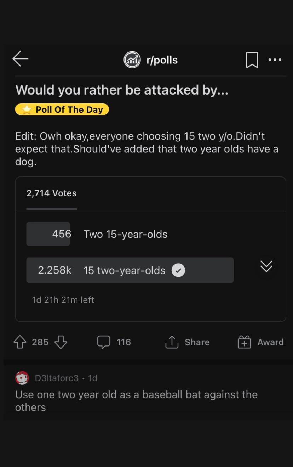The height and width of the screenshot is (467, 293).
Task: Select the 15 two-year-olds poll option
Action: (x=124, y=270)
